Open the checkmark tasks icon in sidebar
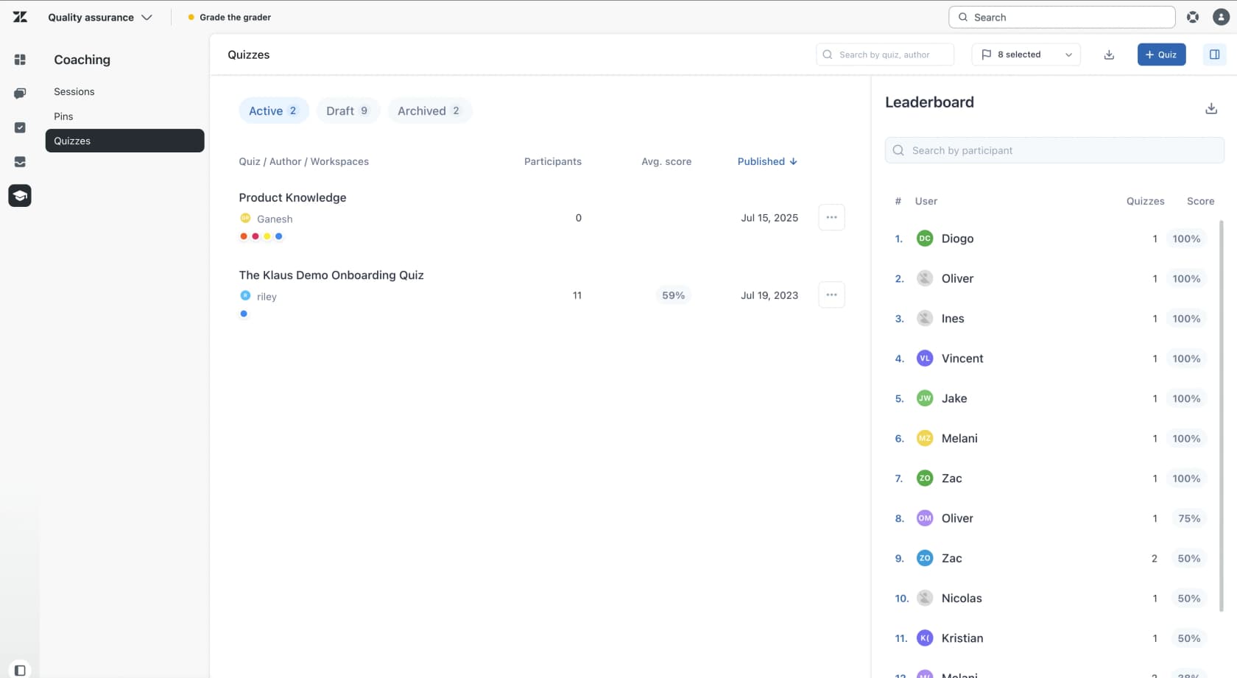The image size is (1237, 678). pyautogui.click(x=20, y=127)
